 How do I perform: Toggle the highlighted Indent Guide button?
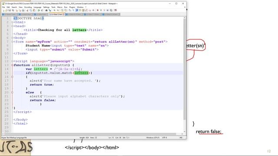click(76, 10)
